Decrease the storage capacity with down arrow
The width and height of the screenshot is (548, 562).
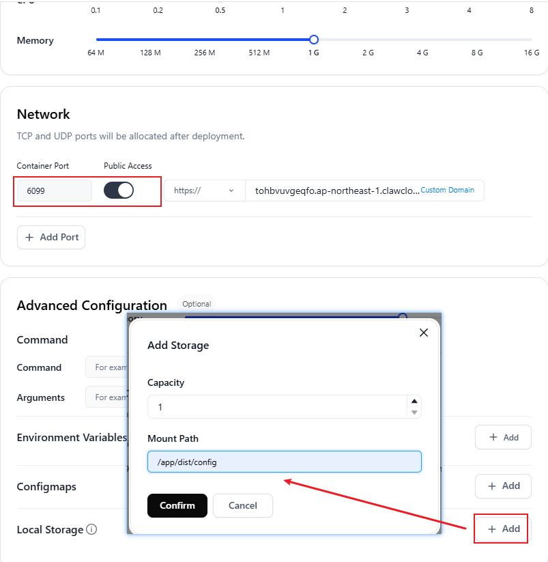(414, 412)
